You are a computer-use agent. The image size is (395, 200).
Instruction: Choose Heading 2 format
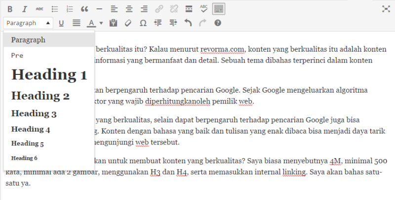click(x=49, y=96)
